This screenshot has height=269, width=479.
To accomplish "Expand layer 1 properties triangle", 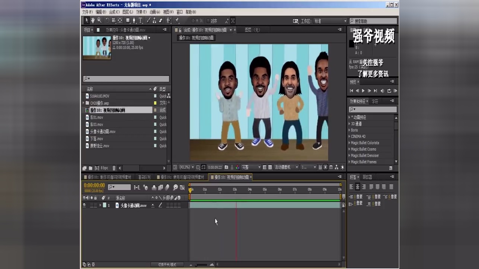I will point(100,205).
